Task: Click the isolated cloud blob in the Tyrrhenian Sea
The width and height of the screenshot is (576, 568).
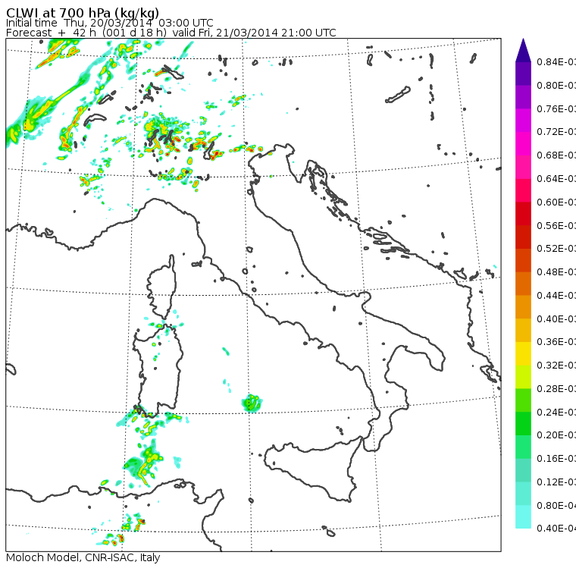Action: pyautogui.click(x=252, y=403)
